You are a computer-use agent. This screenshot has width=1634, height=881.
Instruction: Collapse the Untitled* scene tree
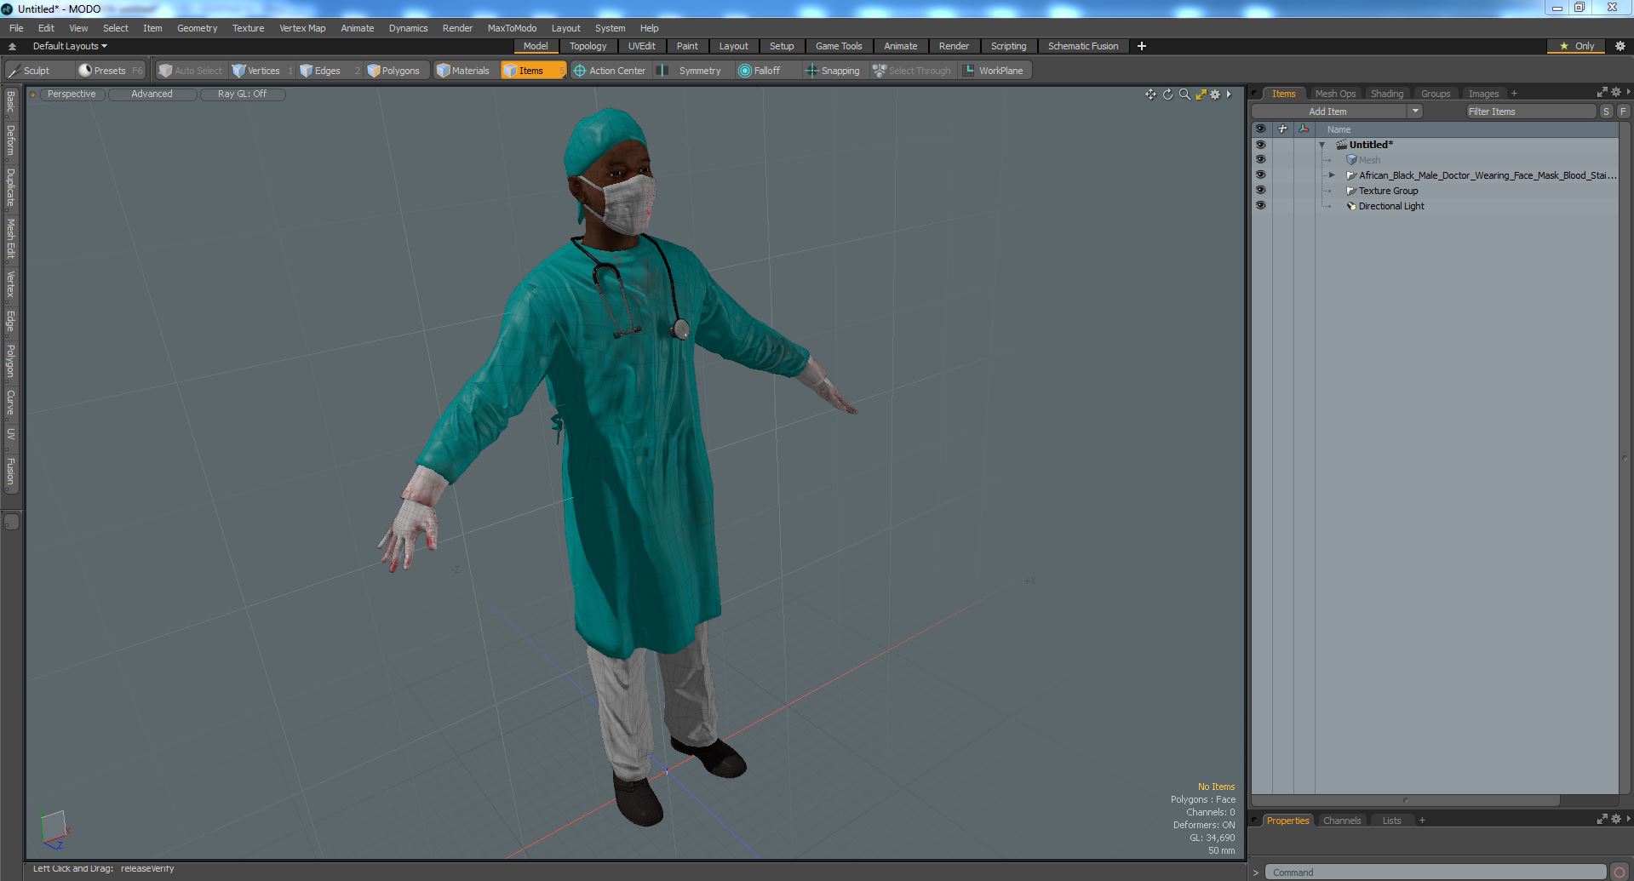1322,145
